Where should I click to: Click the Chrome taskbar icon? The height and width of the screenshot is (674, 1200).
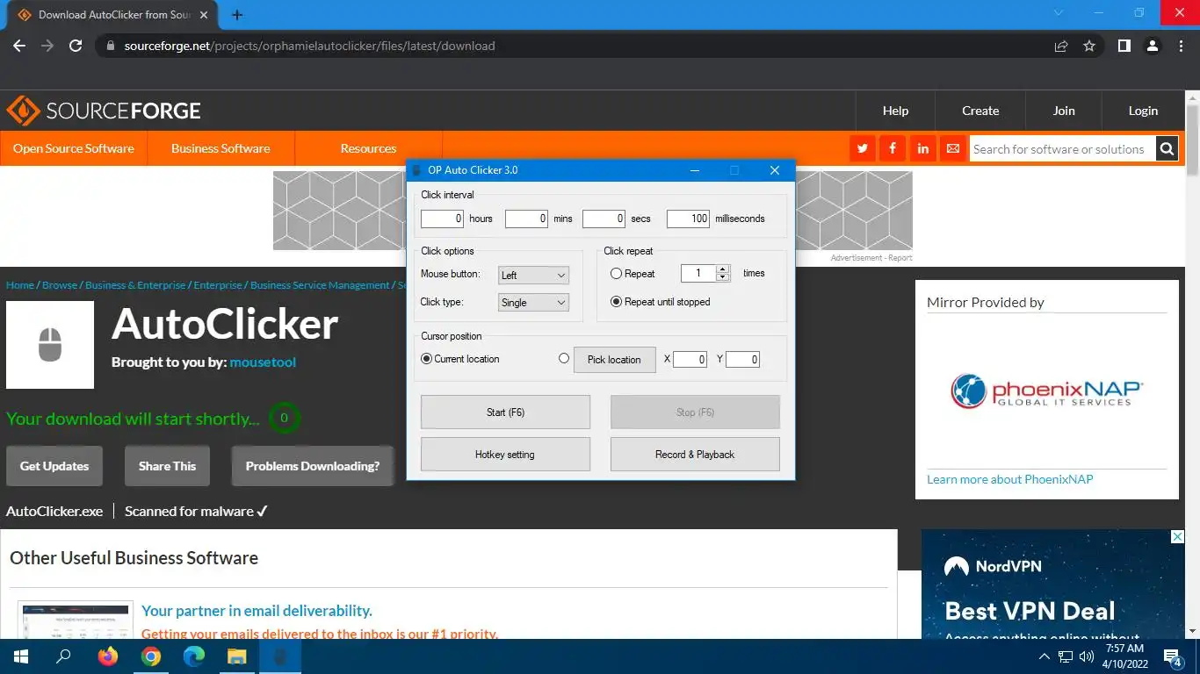(151, 656)
